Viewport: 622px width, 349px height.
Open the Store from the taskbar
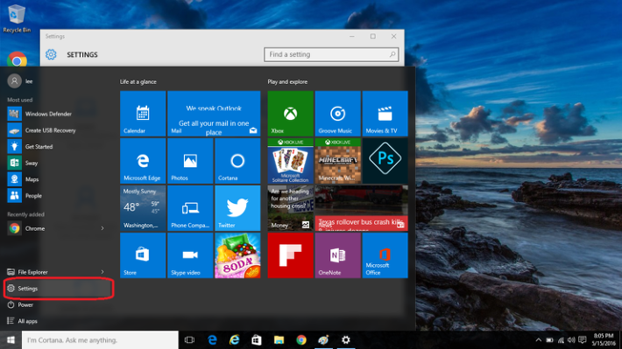[x=257, y=340]
